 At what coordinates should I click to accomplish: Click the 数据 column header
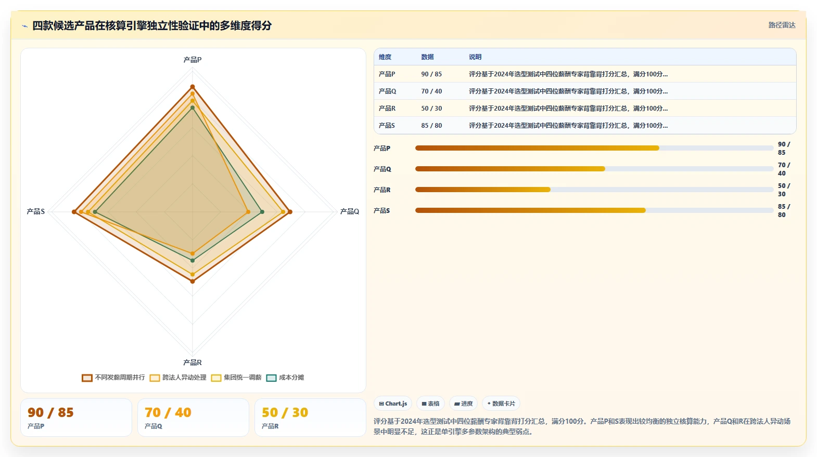click(x=428, y=57)
